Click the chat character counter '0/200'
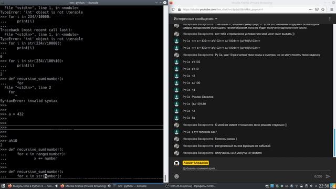The height and width of the screenshot is (189, 336). (x=318, y=176)
